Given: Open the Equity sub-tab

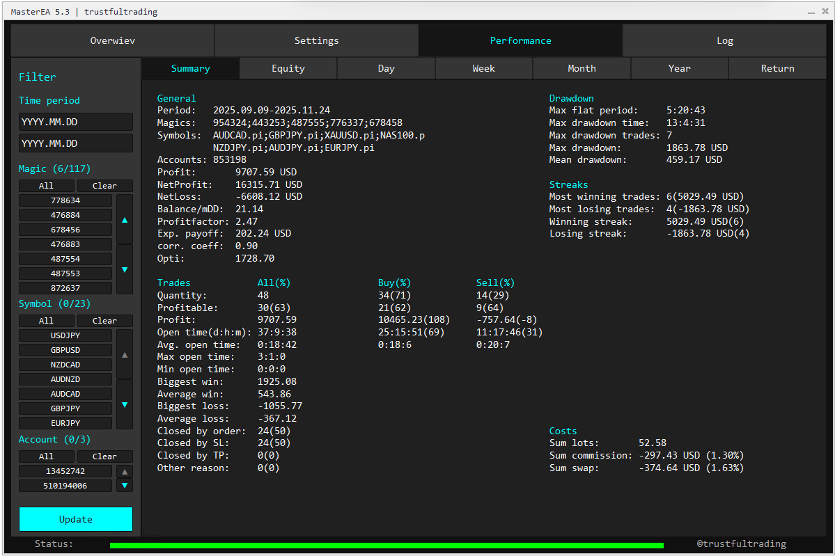Looking at the screenshot, I should point(288,68).
